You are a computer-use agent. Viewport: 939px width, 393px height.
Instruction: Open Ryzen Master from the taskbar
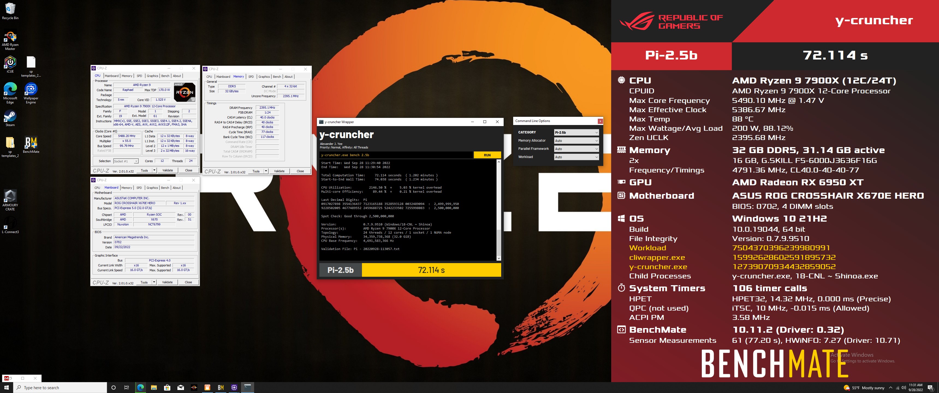pyautogui.click(x=194, y=388)
